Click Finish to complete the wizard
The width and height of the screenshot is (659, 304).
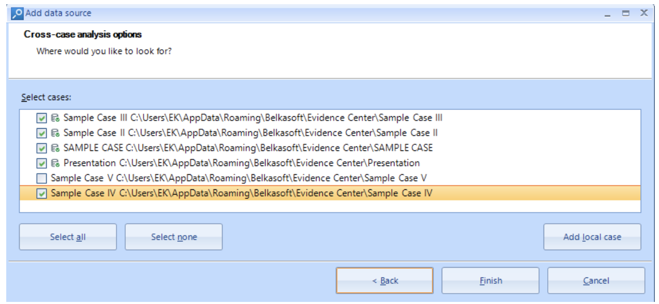point(490,281)
